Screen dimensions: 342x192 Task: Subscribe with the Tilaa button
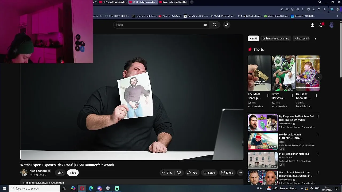73,173
